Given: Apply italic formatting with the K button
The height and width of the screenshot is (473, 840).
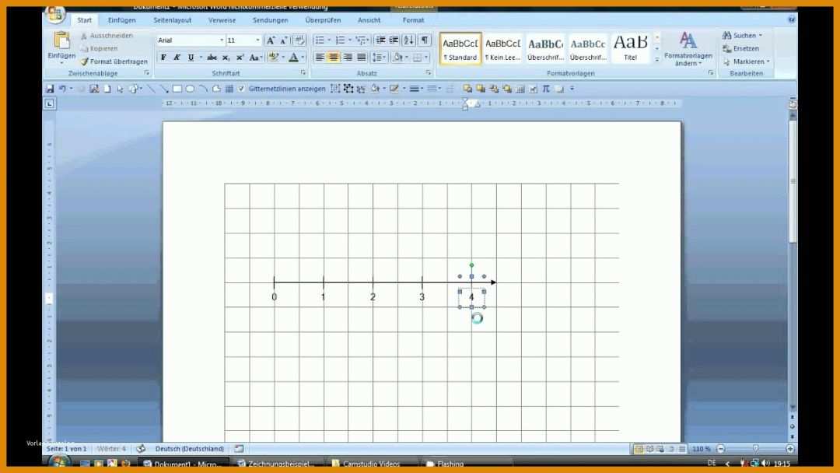Looking at the screenshot, I should [177, 58].
